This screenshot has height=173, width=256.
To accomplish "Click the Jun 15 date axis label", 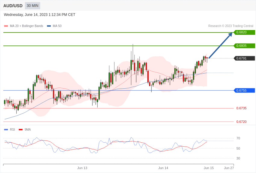I will tap(209, 168).
